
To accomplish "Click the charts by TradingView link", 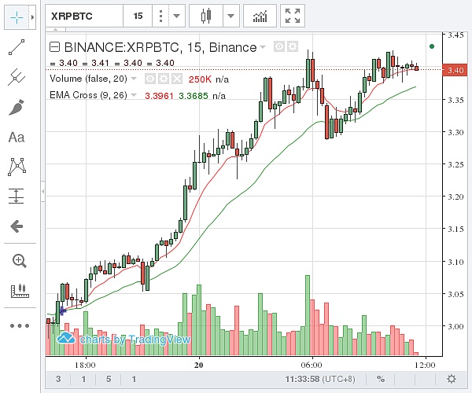I will click(124, 339).
